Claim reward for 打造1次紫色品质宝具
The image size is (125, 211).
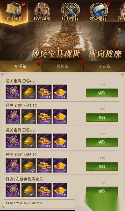pyautogui.click(x=102, y=191)
